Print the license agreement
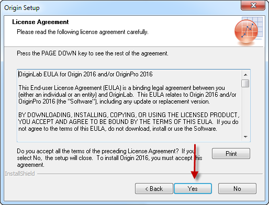 [x=231, y=154]
